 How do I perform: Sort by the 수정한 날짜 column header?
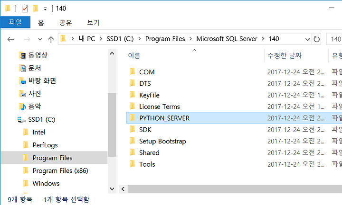tap(285, 56)
